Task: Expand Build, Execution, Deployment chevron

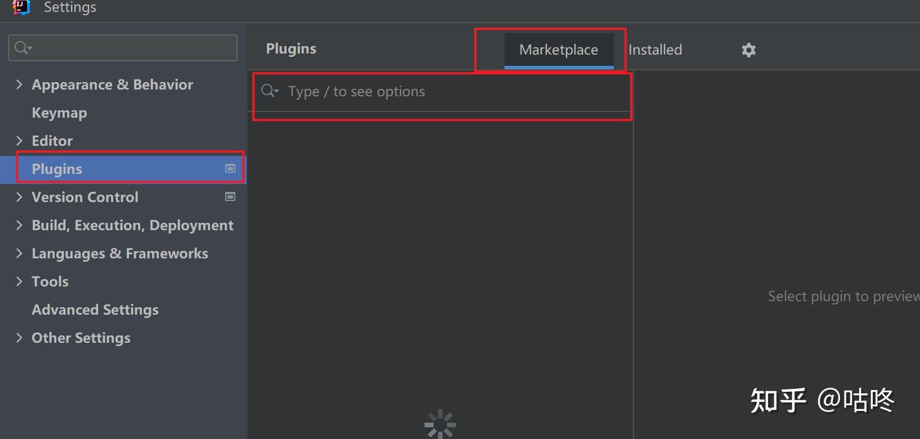Action: 19,225
